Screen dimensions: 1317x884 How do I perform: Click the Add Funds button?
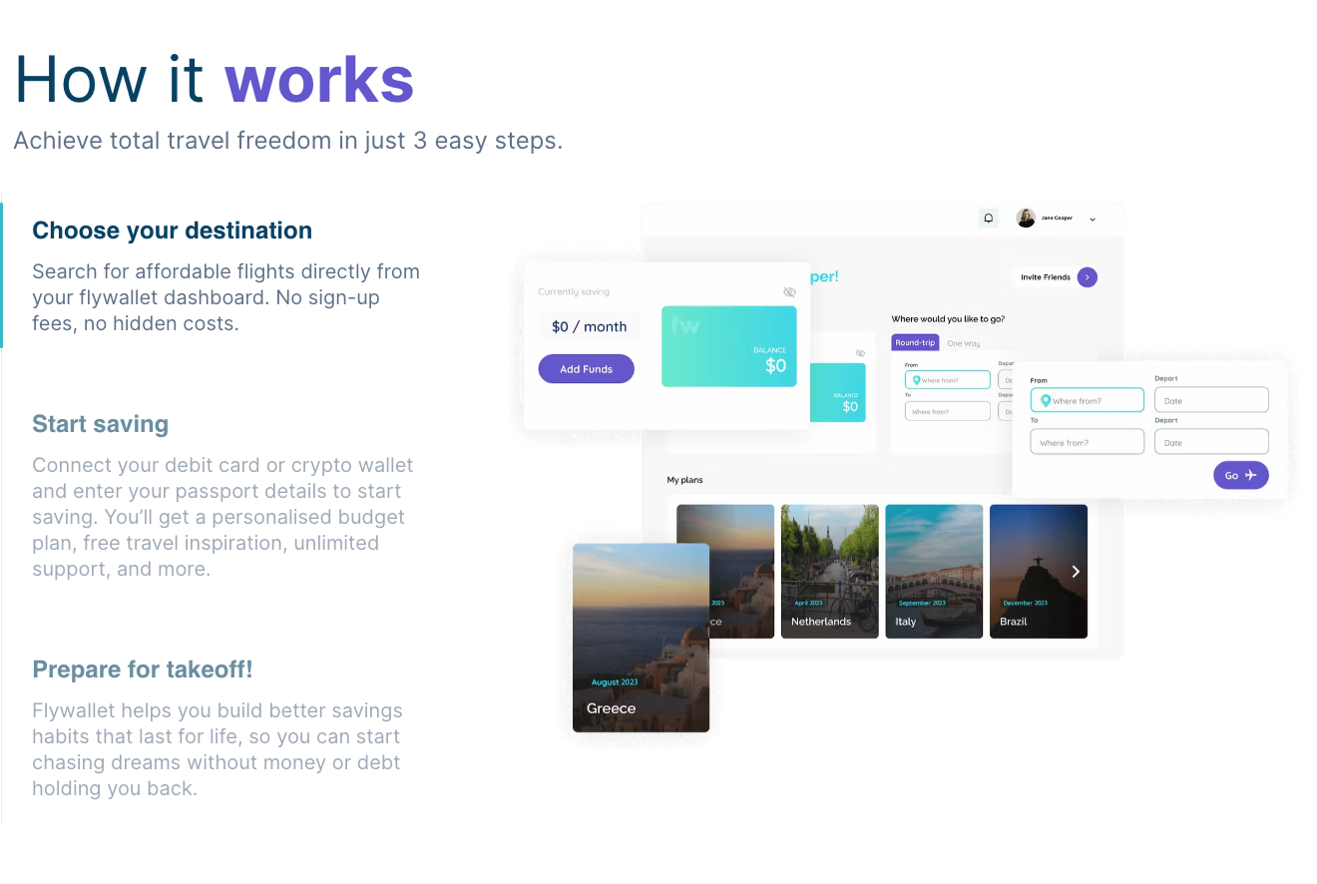point(587,369)
